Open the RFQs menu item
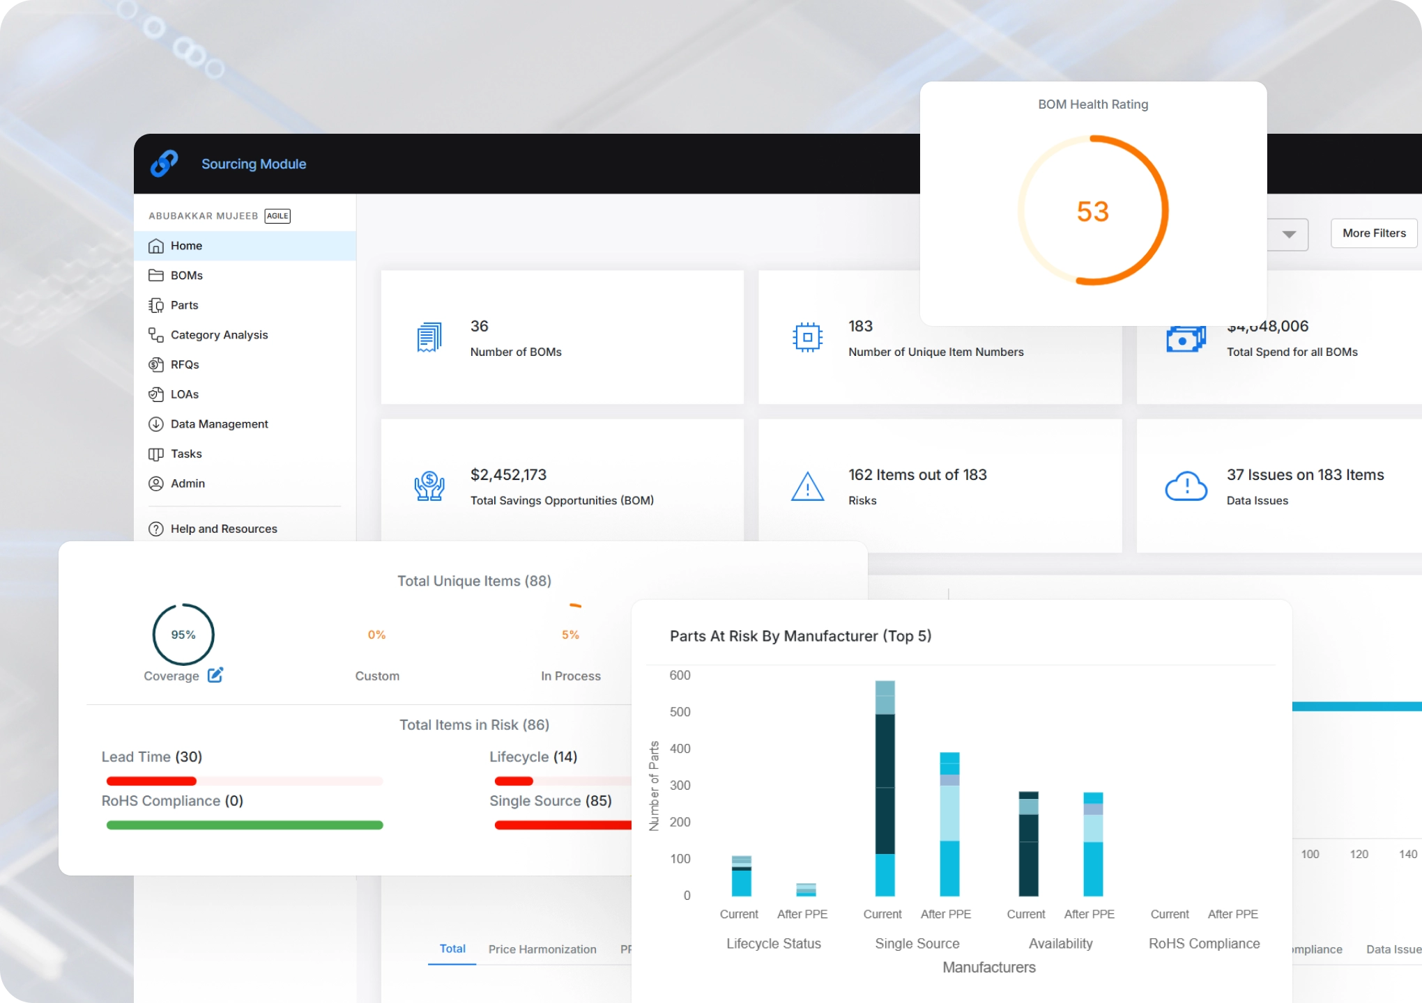 point(245,364)
